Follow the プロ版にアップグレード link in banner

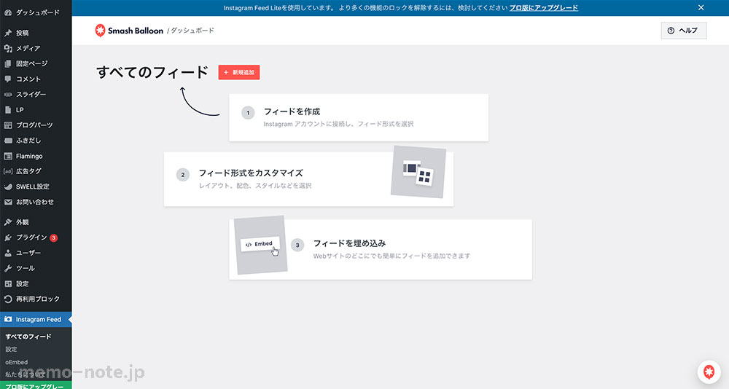click(544, 8)
